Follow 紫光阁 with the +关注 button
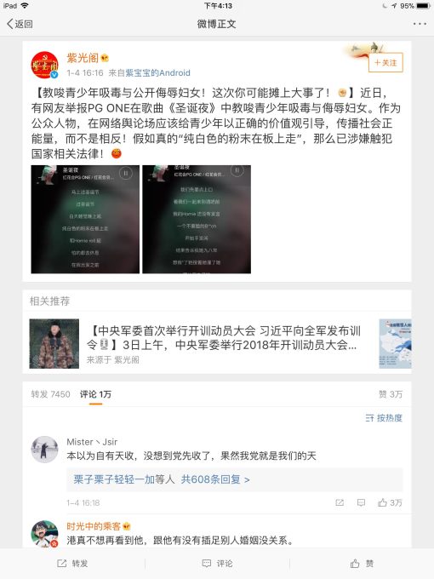 pos(385,63)
